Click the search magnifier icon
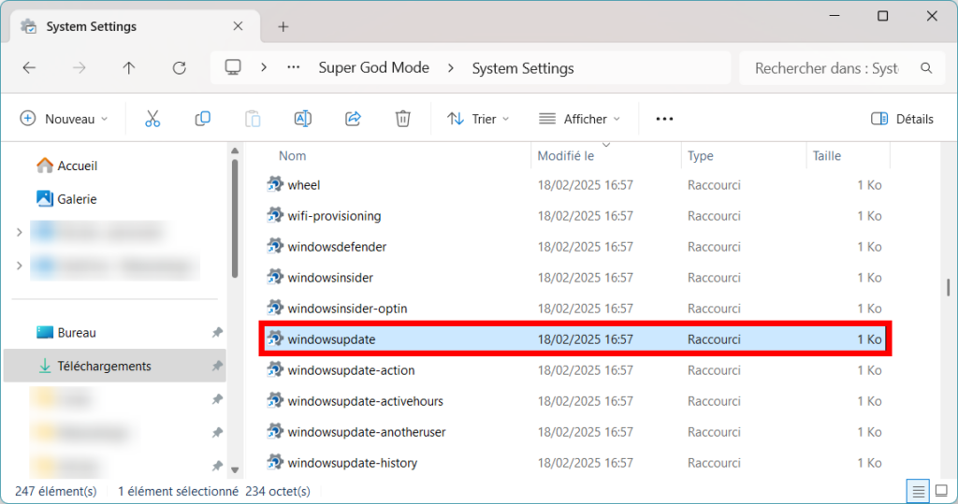 [926, 68]
